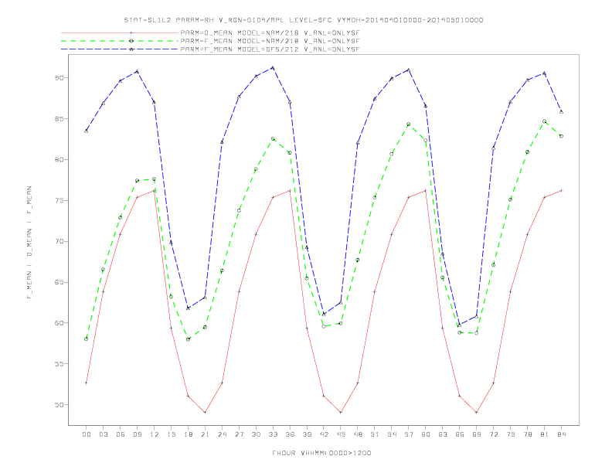Click forecast hour 36 on x-axis
The width and height of the screenshot is (612, 473).
point(290,434)
